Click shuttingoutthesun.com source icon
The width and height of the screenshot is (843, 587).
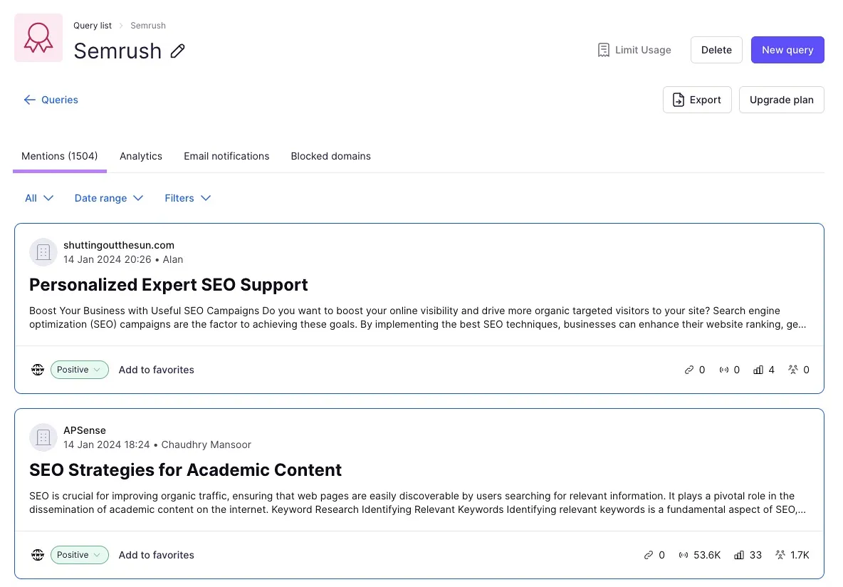[43, 251]
